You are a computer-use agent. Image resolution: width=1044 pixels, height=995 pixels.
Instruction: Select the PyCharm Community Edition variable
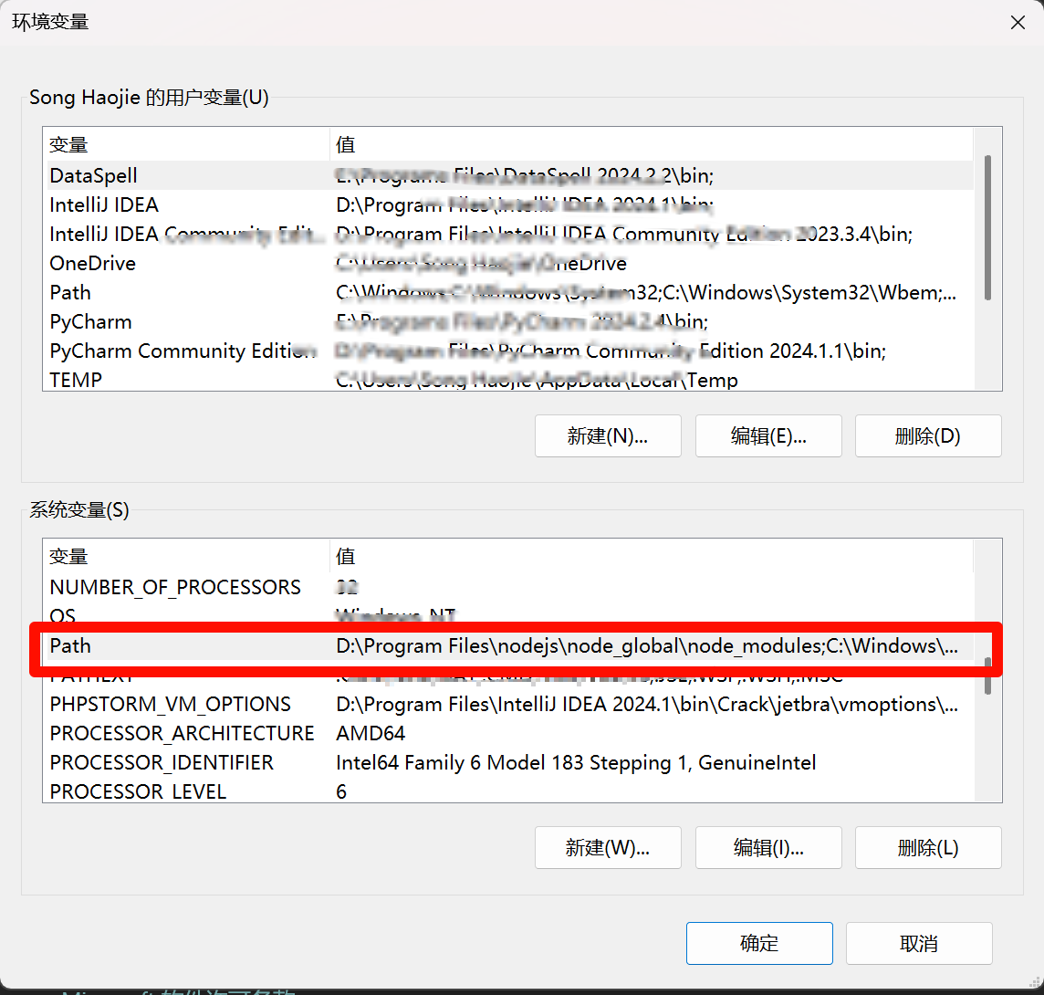click(183, 351)
